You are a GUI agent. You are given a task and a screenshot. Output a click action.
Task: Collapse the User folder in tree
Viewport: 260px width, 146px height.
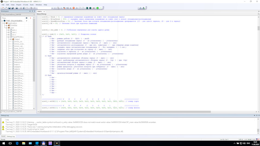coord(6,28)
